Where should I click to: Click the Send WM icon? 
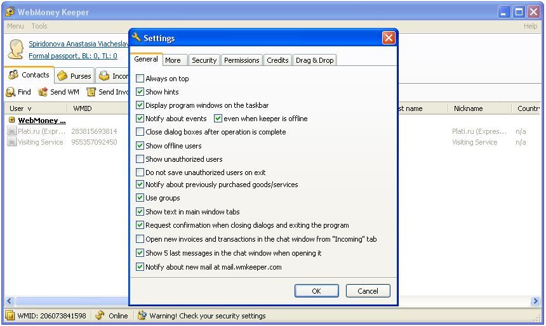[x=43, y=92]
